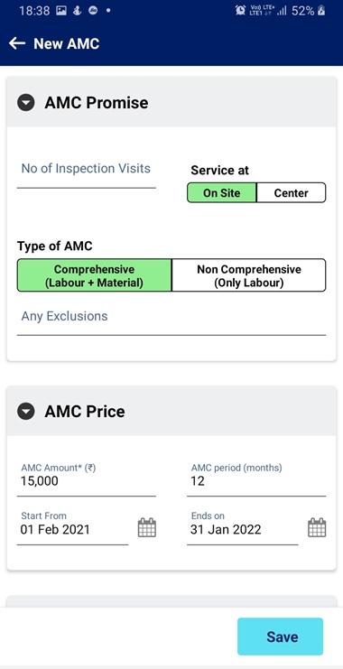Viewport: 343px width, 669px height.
Task: Open the Ends on calendar picker icon
Action: 317,528
